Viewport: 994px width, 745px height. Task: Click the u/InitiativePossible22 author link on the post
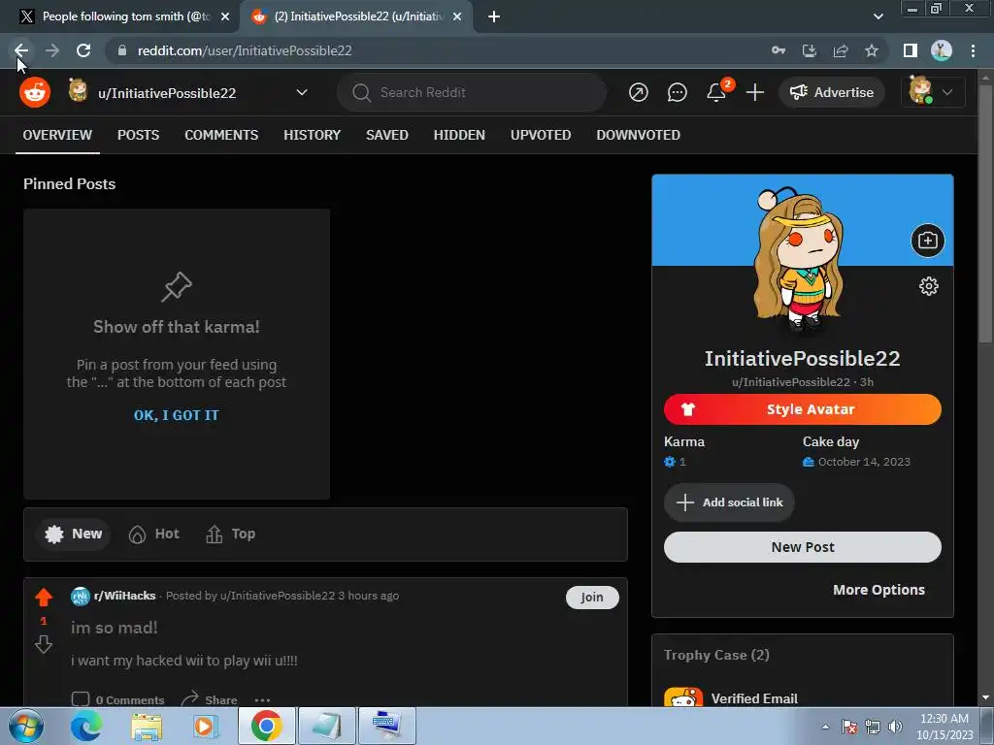point(277,596)
